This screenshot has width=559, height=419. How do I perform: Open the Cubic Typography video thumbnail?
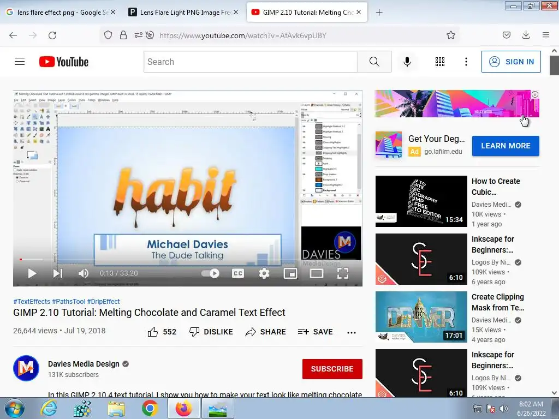coord(421,201)
